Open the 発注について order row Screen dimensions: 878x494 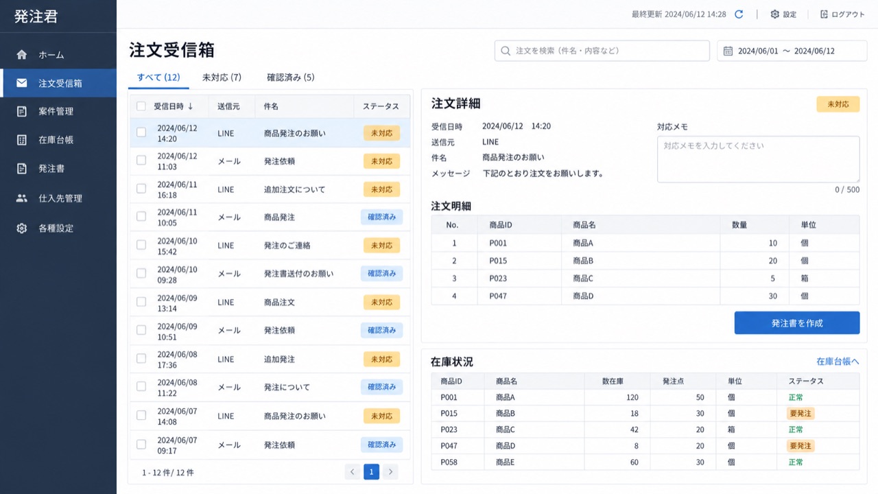pos(270,387)
